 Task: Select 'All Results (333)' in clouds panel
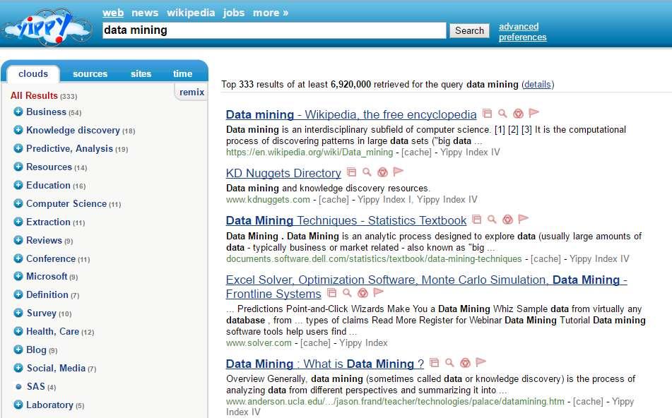(44, 95)
